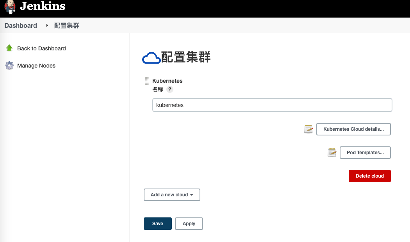Viewport: 410px width, 242px height.
Task: Open the Back to Dashboard link
Action: (x=41, y=48)
